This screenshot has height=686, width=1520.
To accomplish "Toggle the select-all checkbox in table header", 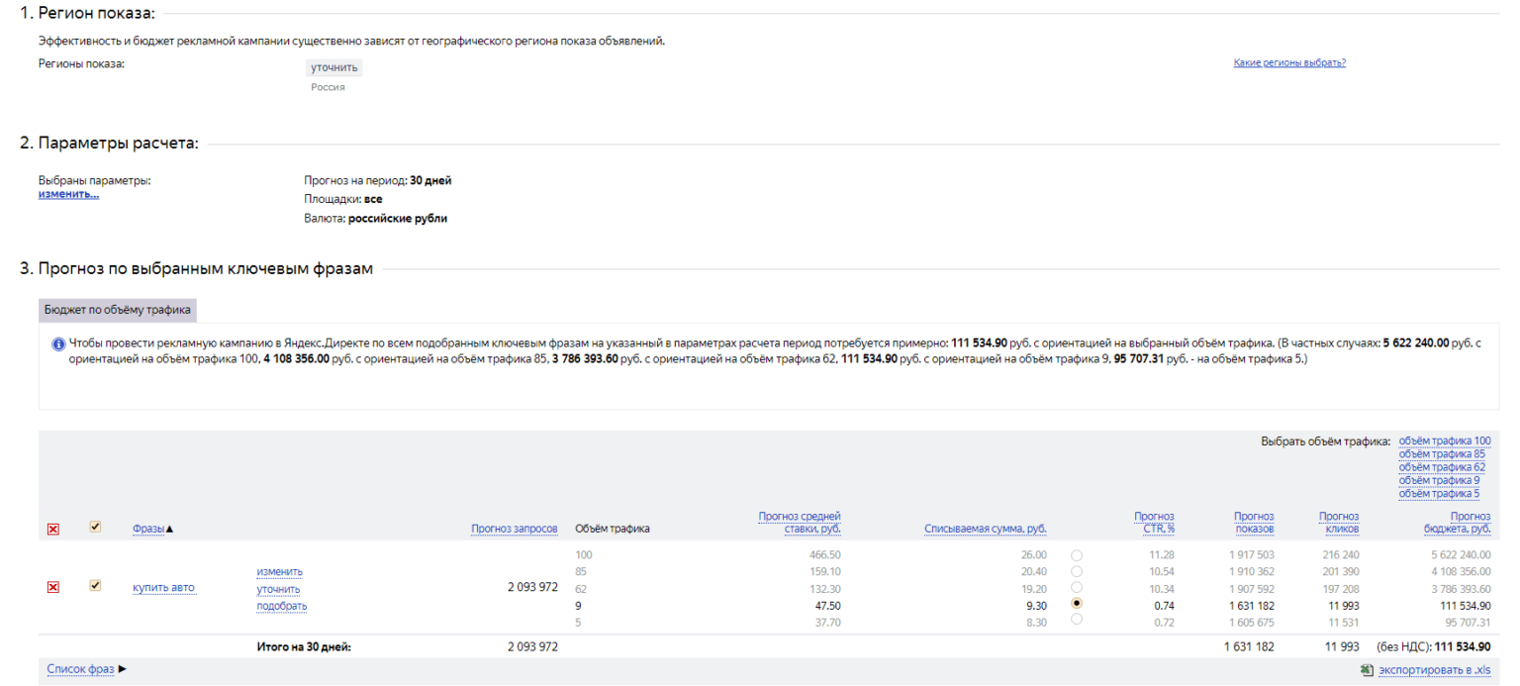I will click(95, 528).
